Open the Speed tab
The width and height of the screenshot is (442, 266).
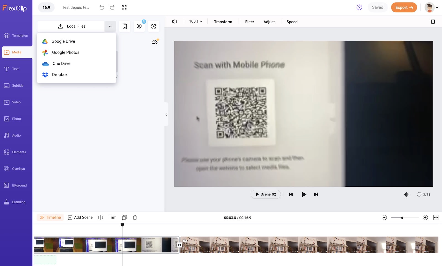(292, 22)
